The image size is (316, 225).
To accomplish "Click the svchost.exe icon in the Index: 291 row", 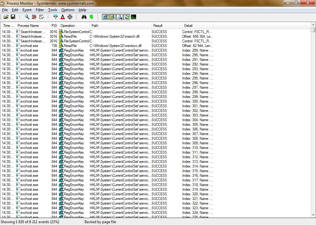I will 18,60.
